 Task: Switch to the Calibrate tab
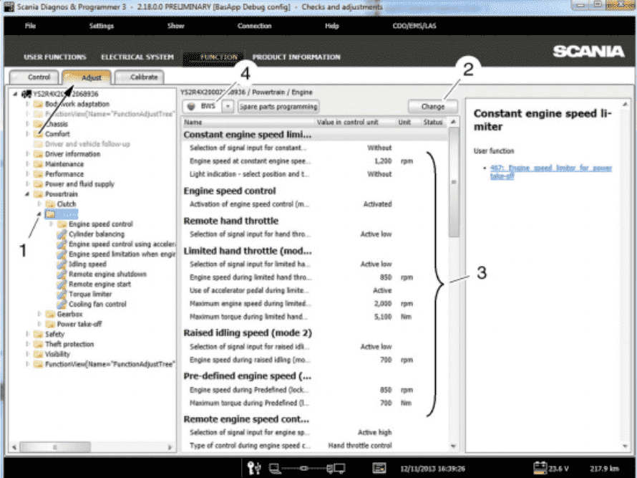coord(140,77)
